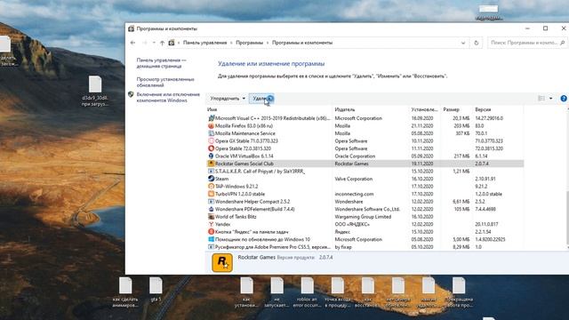Click the inconnecting.com publisher cell
This screenshot has width=569, height=320.
pyautogui.click(x=354, y=194)
